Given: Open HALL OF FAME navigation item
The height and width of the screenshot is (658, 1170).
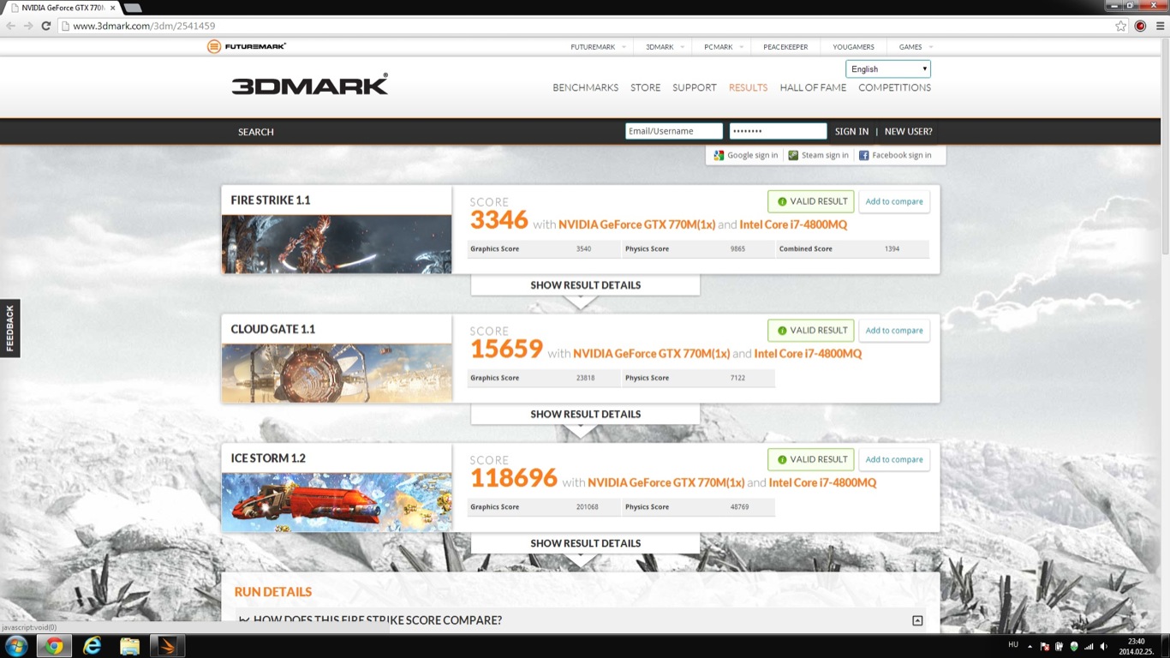Looking at the screenshot, I should click(813, 87).
